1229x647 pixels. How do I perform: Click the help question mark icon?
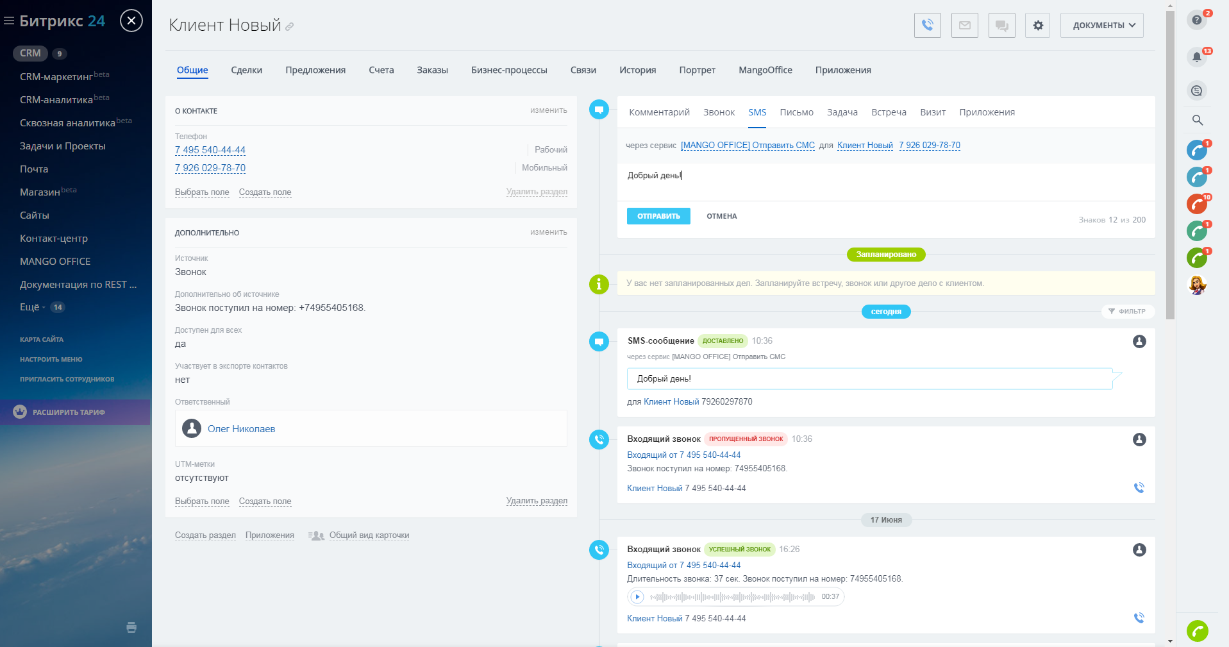1196,20
